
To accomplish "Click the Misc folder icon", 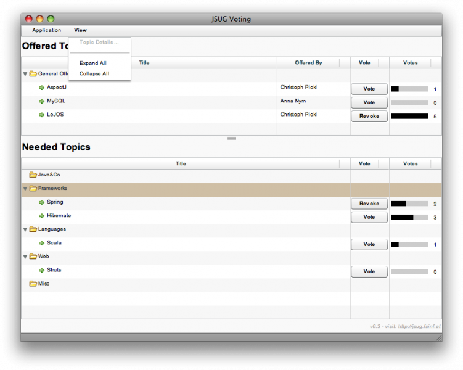I will coord(33,284).
